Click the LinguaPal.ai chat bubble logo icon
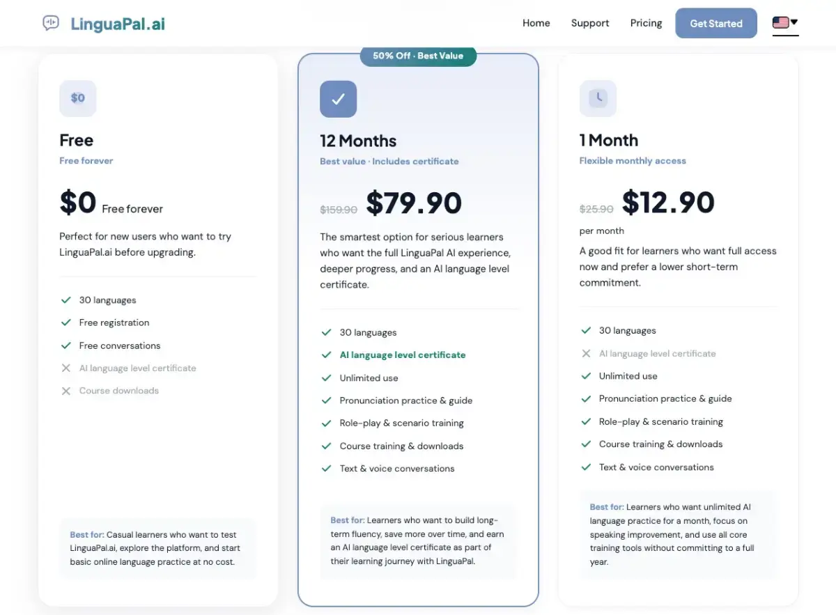Screen dimensions: 836x615 pyautogui.click(x=51, y=24)
